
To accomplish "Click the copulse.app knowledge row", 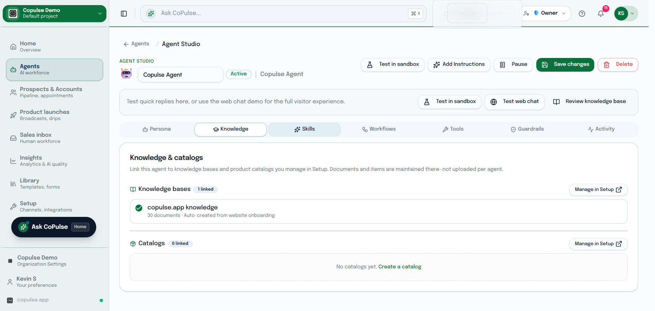I will [379, 211].
